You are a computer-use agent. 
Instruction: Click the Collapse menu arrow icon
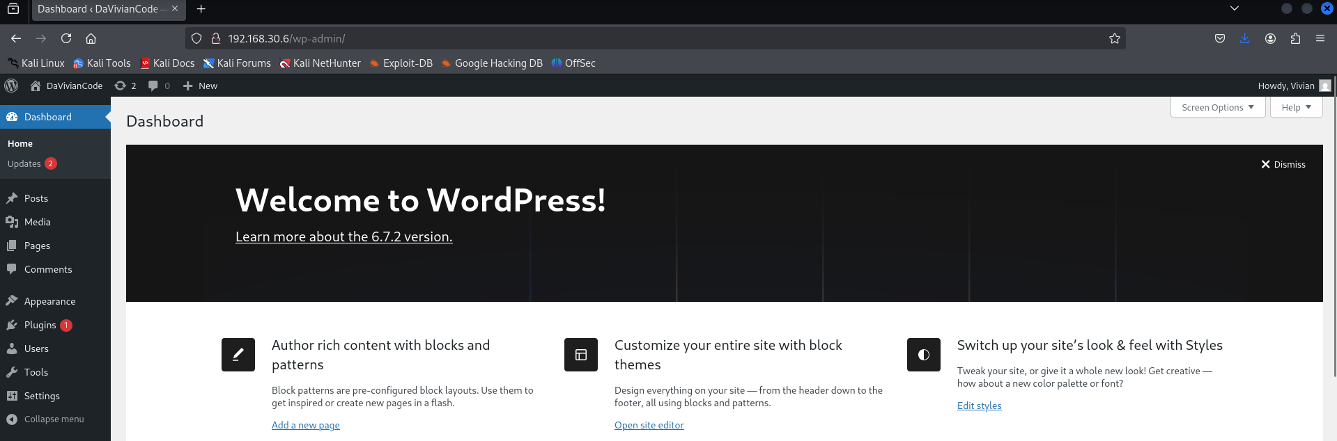click(x=12, y=419)
